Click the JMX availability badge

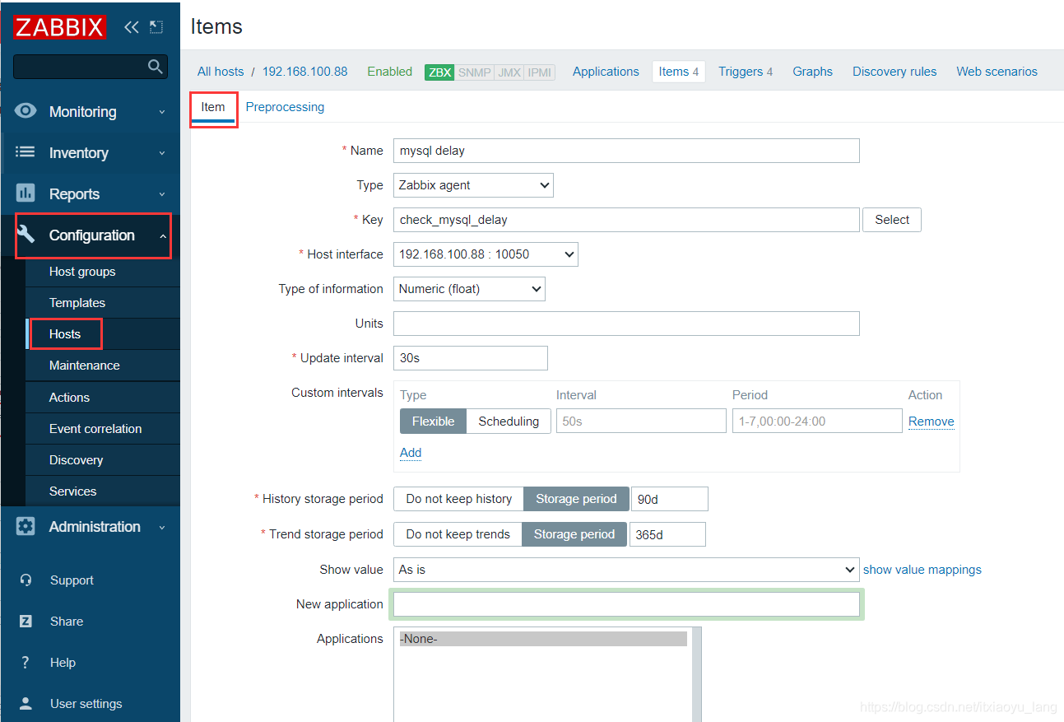[509, 72]
